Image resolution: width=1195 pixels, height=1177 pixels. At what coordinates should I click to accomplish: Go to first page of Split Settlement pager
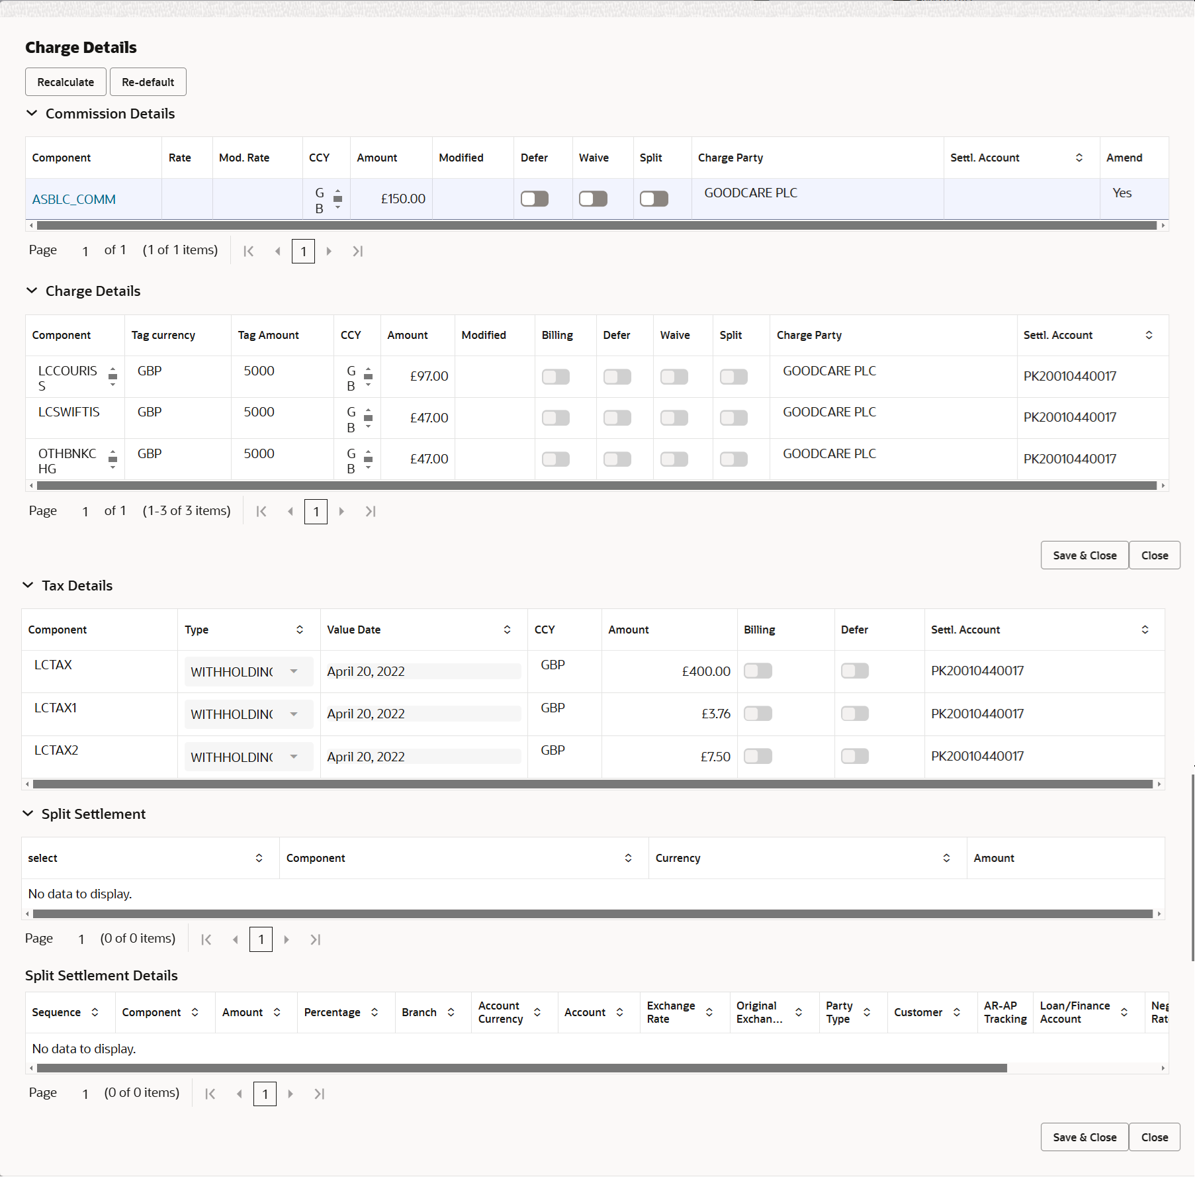[x=206, y=939]
